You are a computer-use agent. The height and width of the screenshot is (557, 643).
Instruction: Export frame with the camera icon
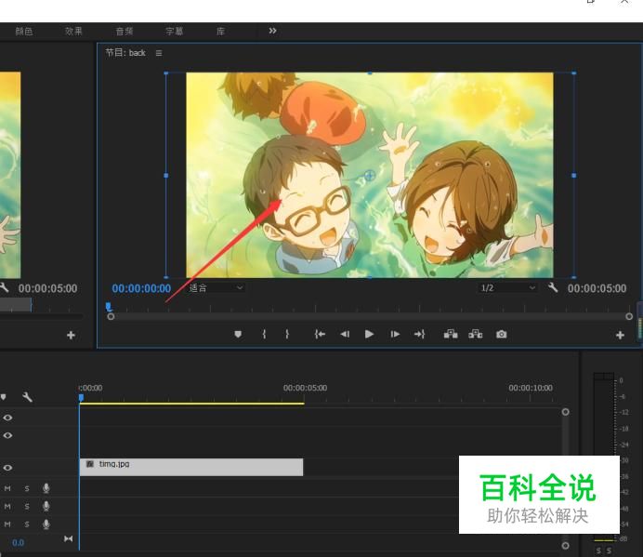click(501, 335)
